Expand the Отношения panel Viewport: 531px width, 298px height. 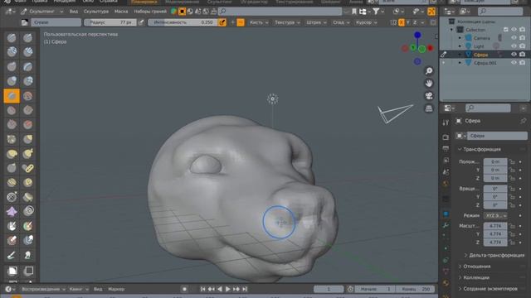pos(475,267)
